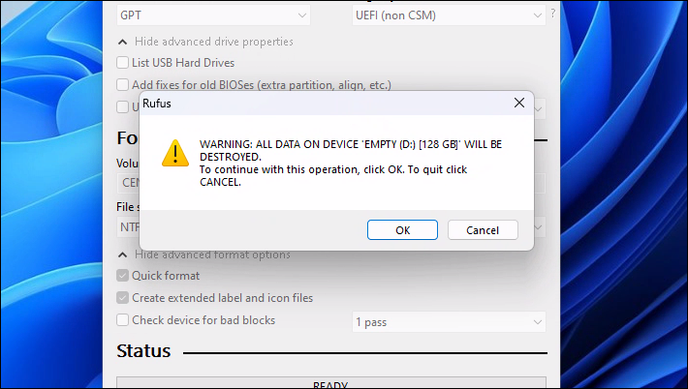Viewport: 688px width, 389px height.
Task: Click the Rufus dialog title bar
Action: pyautogui.click(x=325, y=104)
